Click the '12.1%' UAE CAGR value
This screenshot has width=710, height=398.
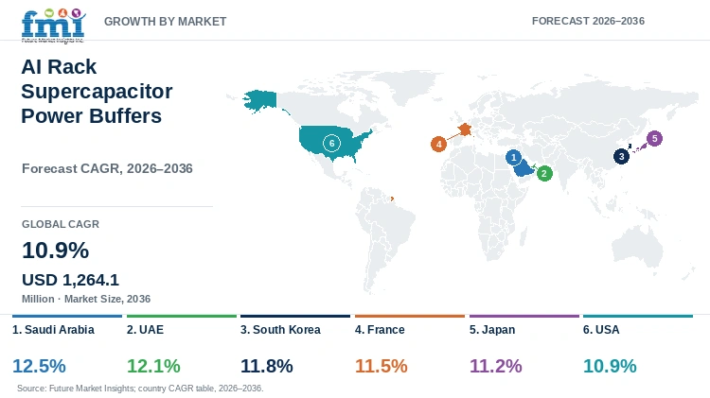pyautogui.click(x=153, y=366)
